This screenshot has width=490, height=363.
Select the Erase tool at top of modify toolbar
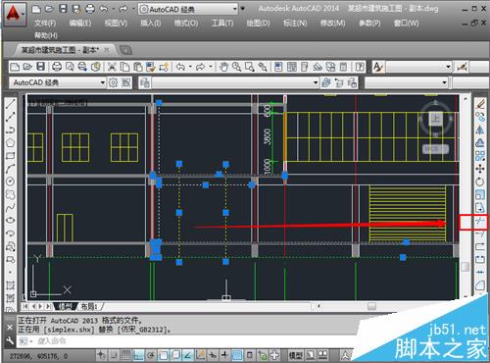click(480, 105)
